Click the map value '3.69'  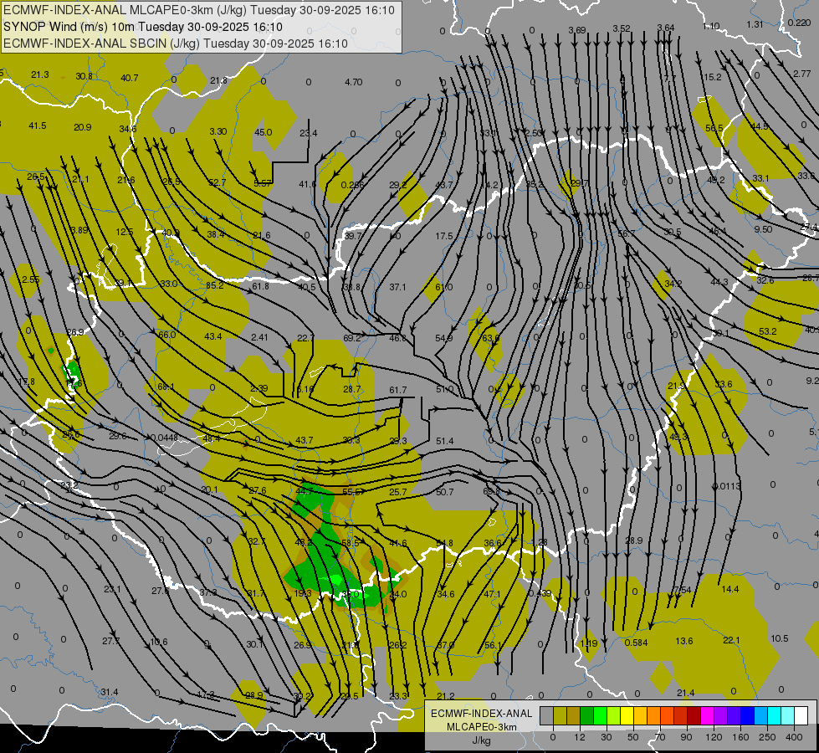(577, 30)
